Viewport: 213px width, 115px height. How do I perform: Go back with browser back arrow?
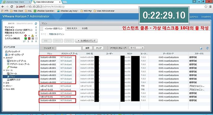[x=3, y=7]
